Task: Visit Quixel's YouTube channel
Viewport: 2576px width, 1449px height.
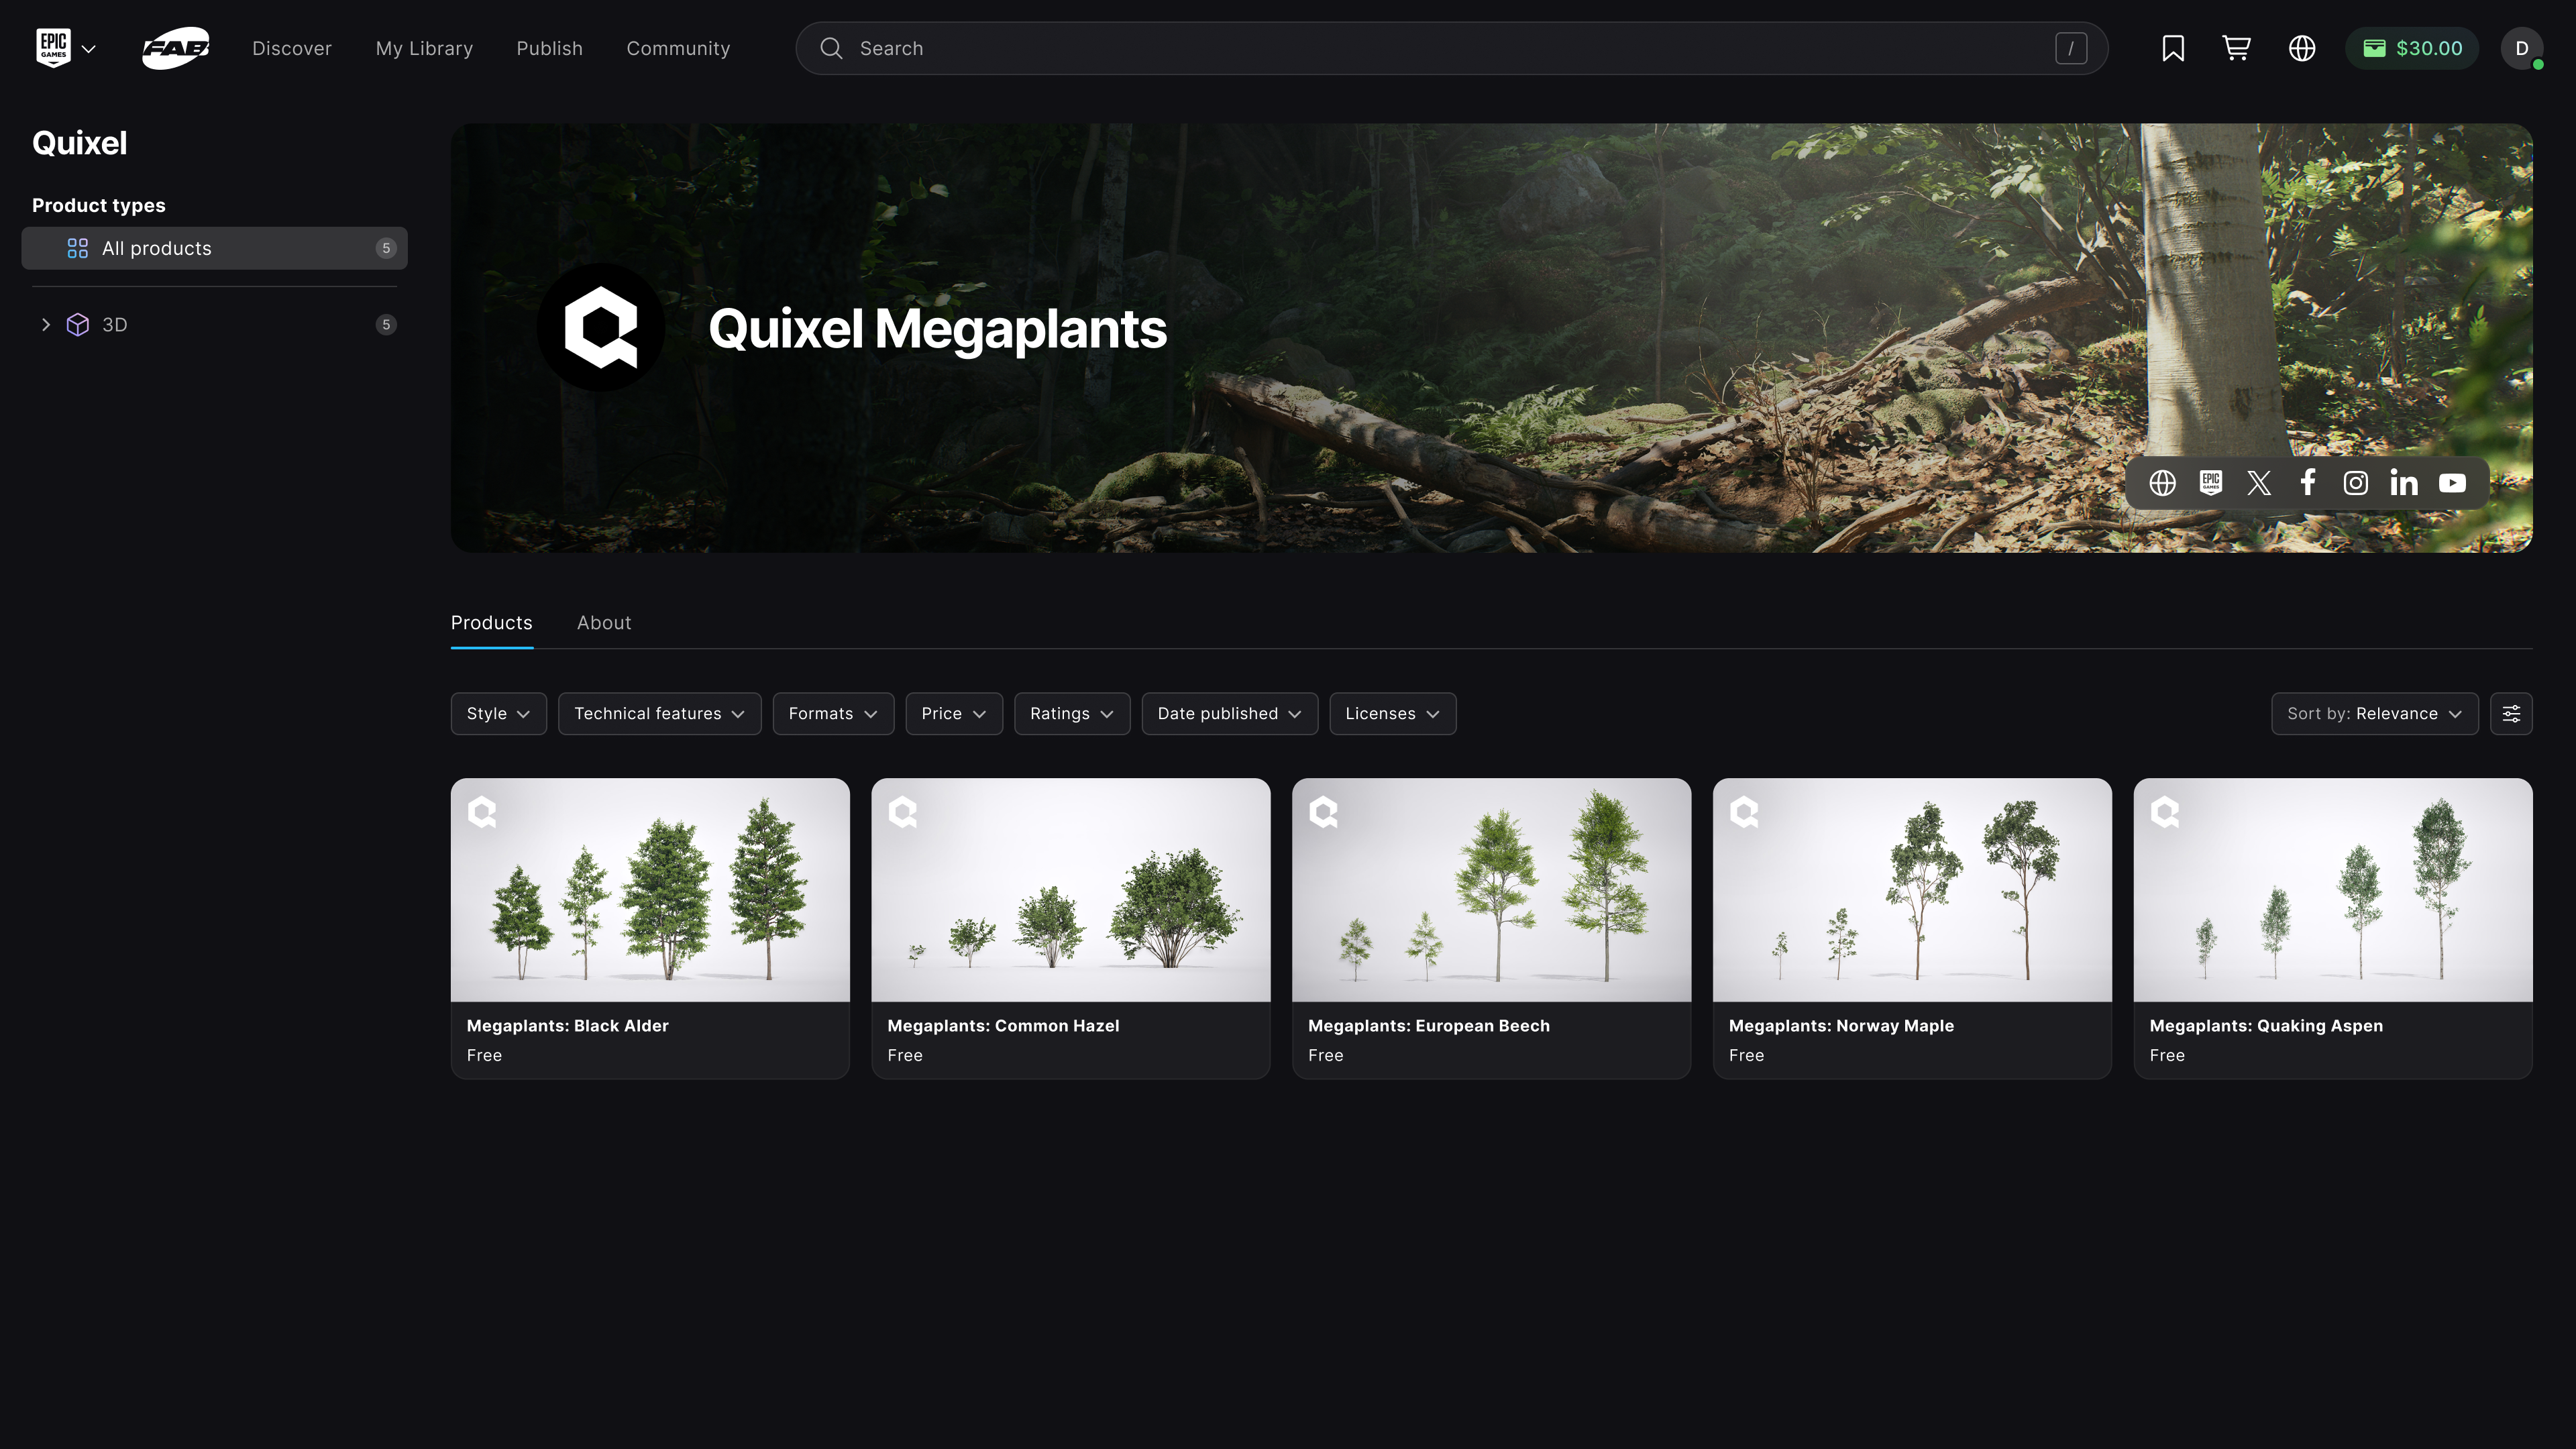Action: [x=2451, y=482]
